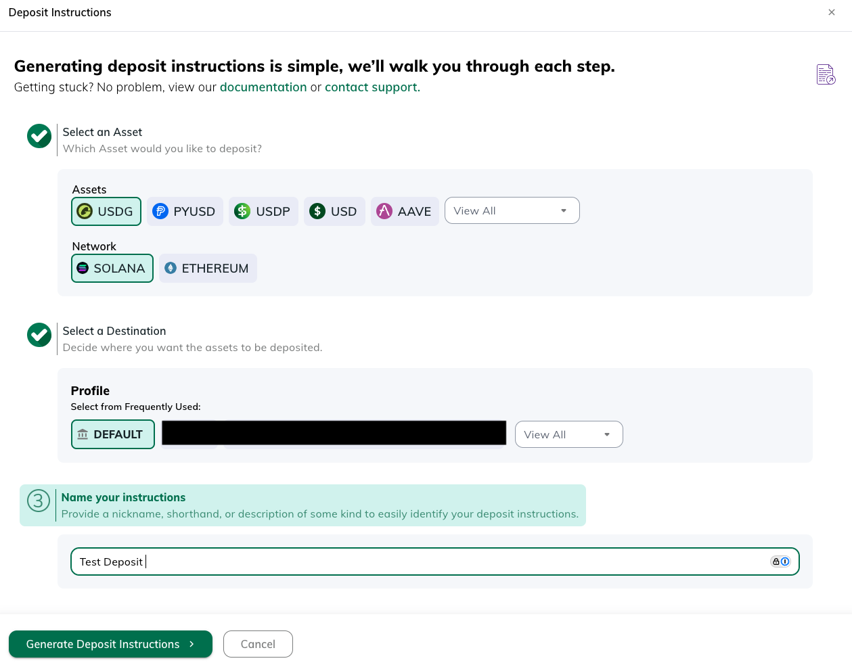This screenshot has height=667, width=852.
Task: Expand the Assets View All dropdown
Action: (x=512, y=210)
